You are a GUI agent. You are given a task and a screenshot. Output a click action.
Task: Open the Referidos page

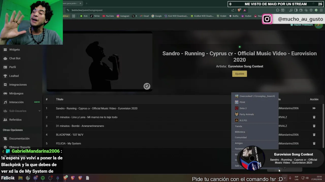pyautogui.click(x=15, y=120)
